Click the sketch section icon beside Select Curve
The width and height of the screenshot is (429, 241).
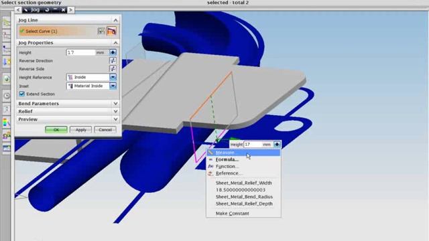pos(101,31)
